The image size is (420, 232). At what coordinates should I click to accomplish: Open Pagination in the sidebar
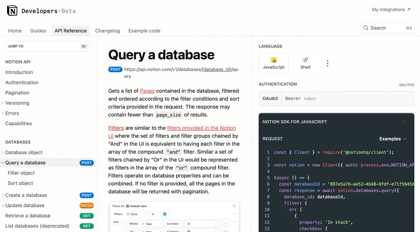pos(17,93)
